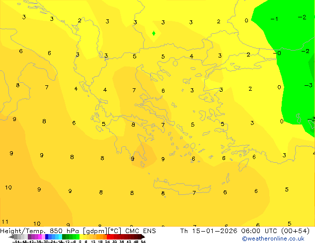Click the "54" legend scale label

tap(143, 242)
